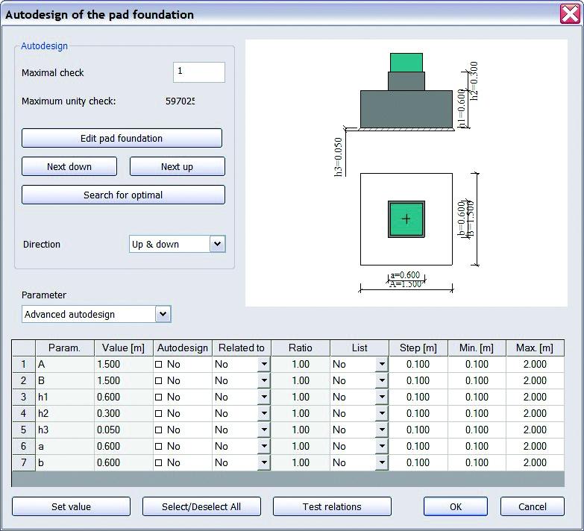
Task: Start Search for optimal
Action: click(123, 195)
